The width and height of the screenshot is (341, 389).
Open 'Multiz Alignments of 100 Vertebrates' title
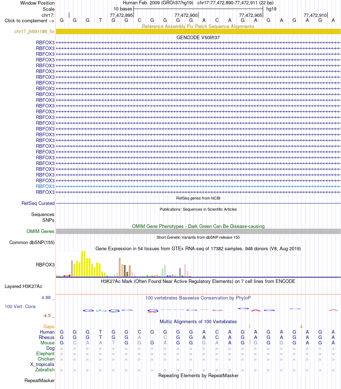tap(198, 321)
